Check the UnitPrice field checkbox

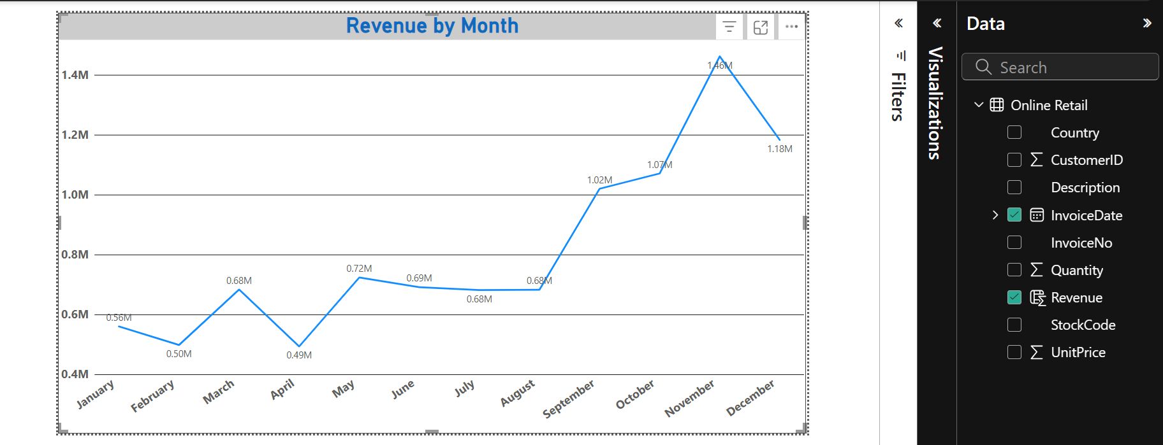coord(1014,352)
